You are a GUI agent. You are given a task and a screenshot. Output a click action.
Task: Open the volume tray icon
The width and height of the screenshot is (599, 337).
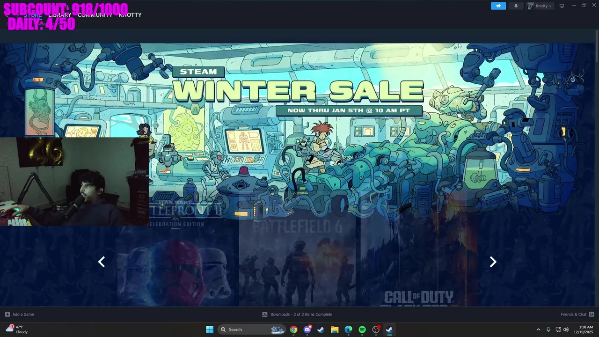click(566, 330)
